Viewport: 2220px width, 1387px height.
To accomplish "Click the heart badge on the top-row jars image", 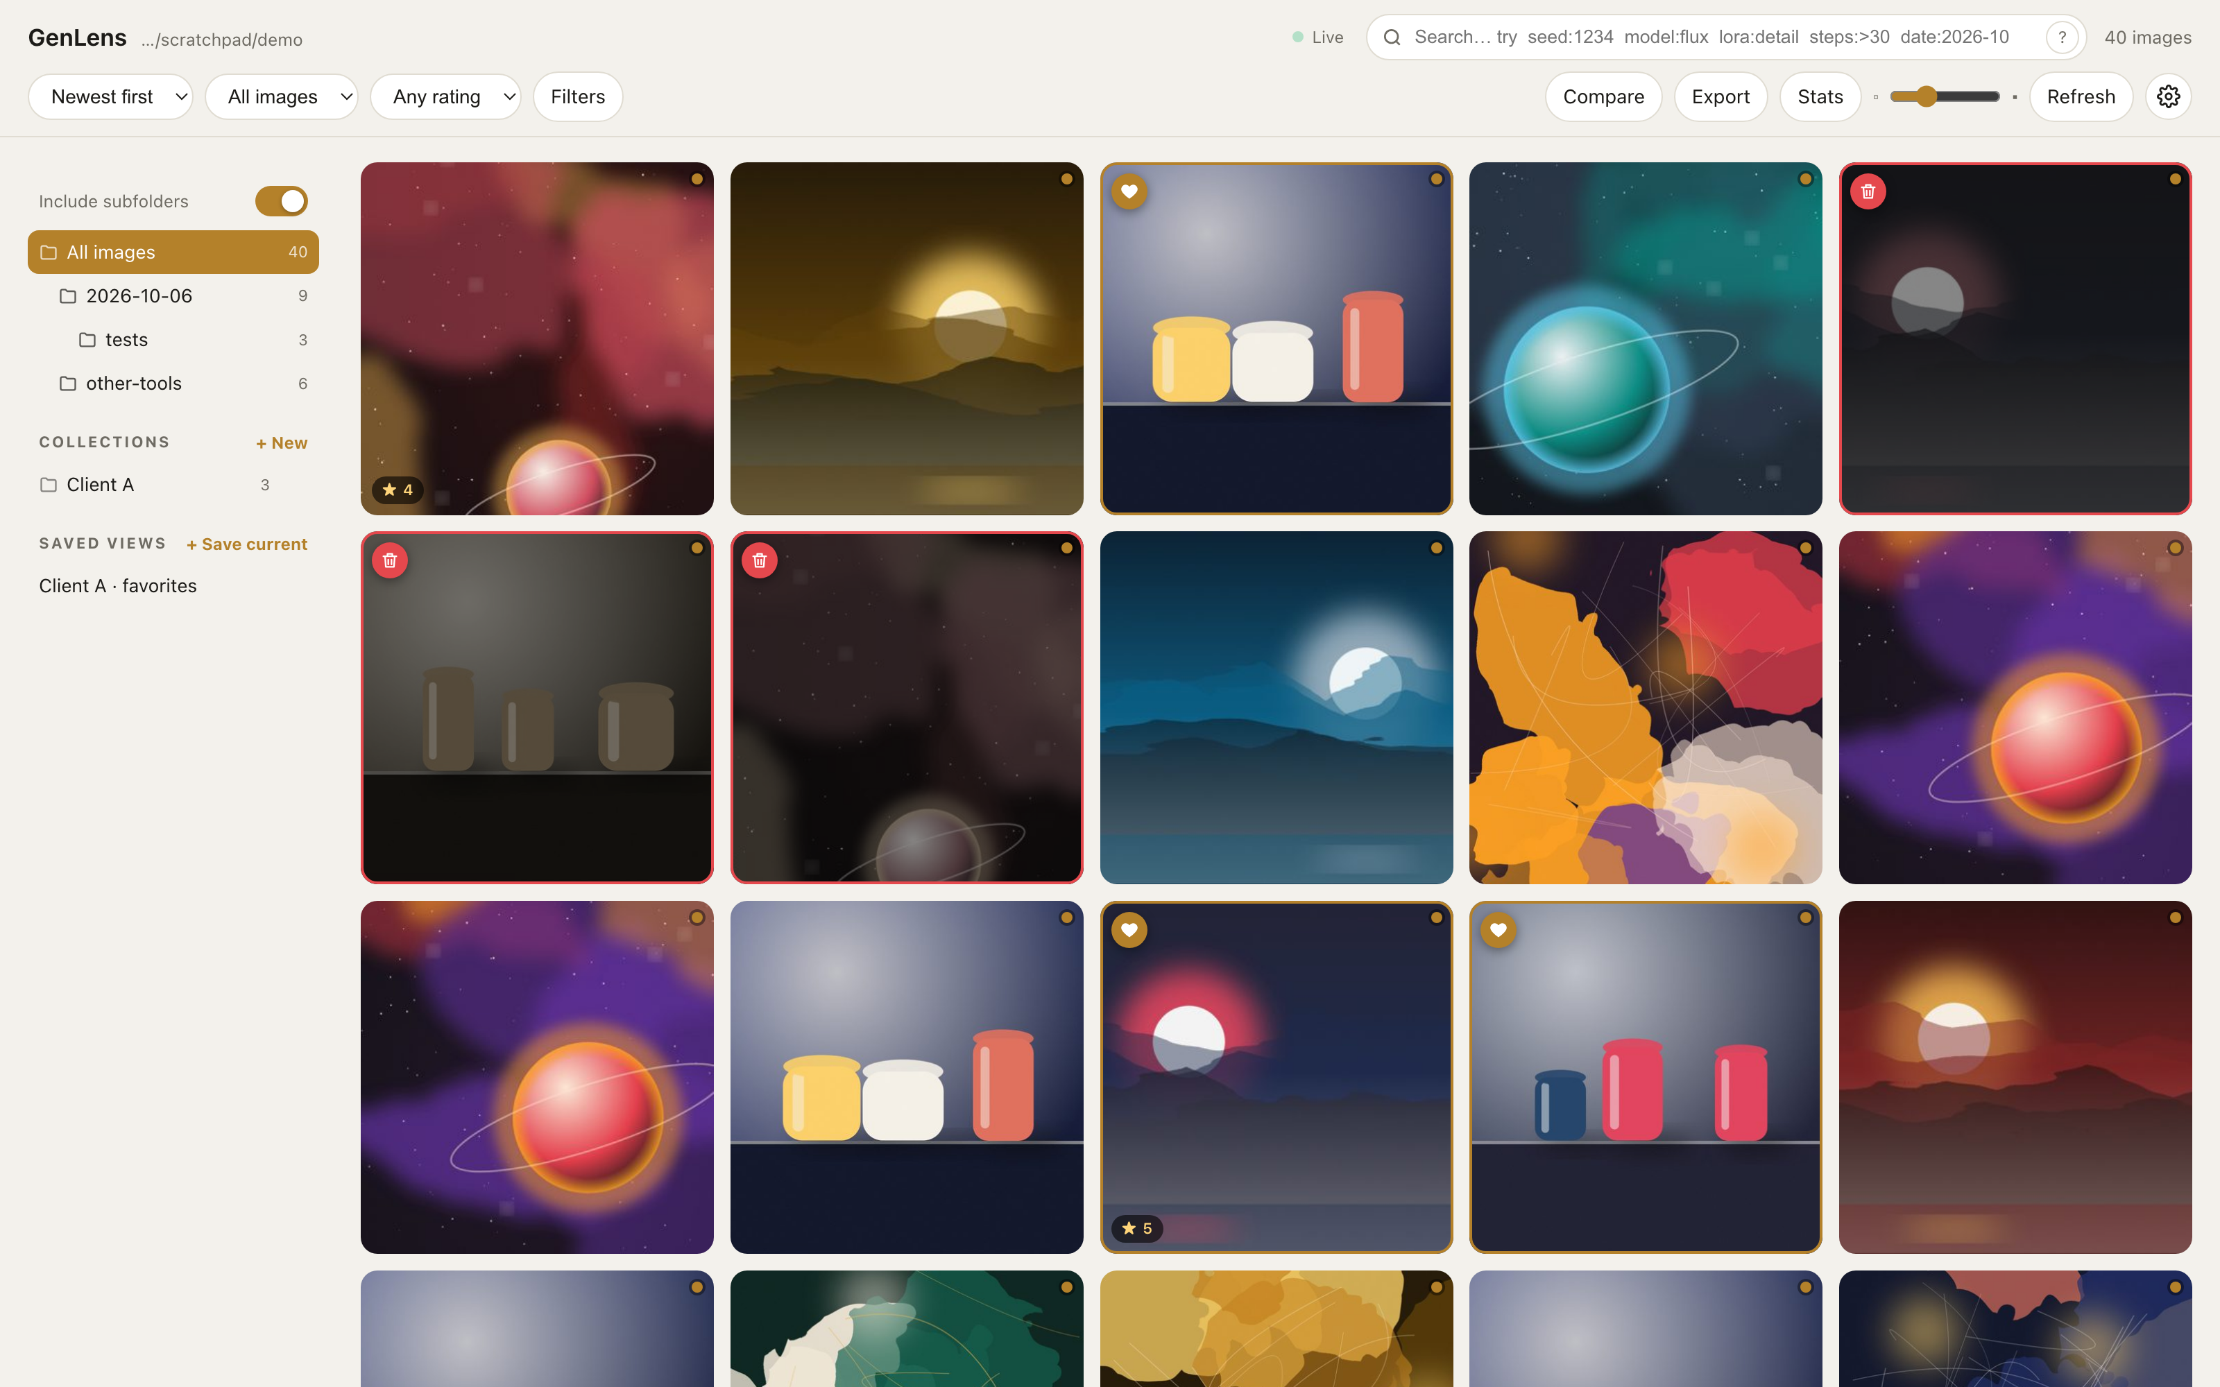I will coord(1129,191).
